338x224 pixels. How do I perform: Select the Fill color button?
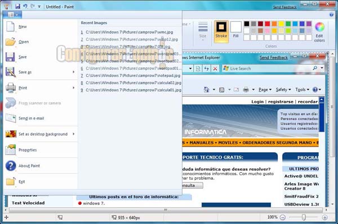[236, 30]
